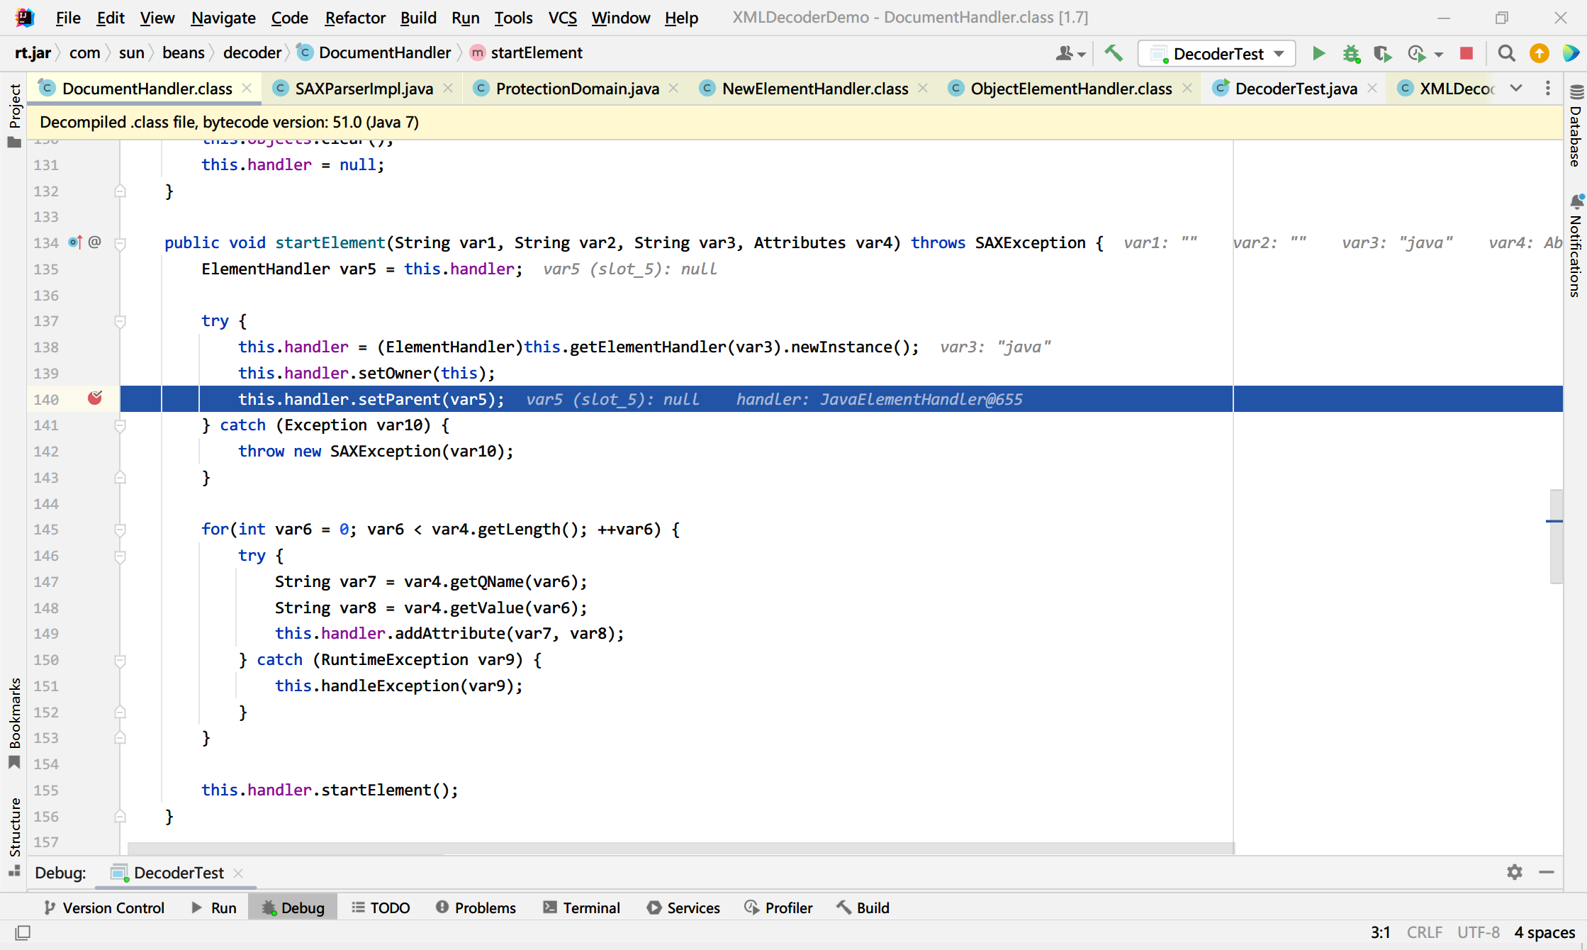Open the Navigate menu
The image size is (1587, 950).
click(223, 18)
